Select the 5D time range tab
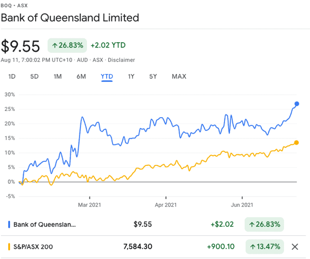 [35, 76]
